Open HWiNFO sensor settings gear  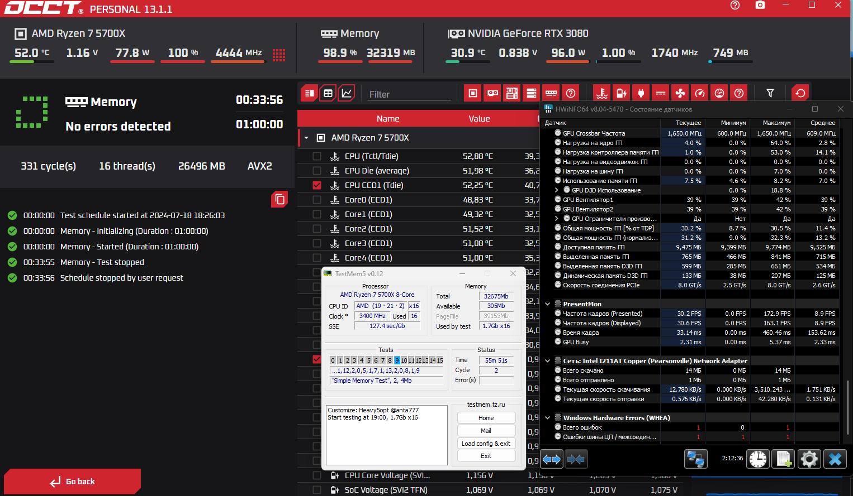[809, 459]
